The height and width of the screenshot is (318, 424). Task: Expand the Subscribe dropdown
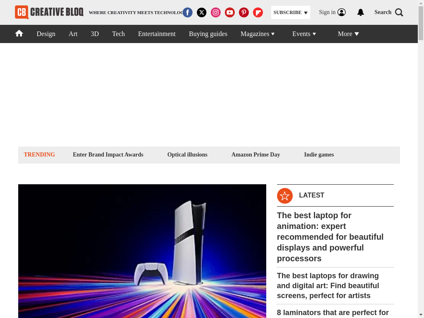(x=290, y=12)
